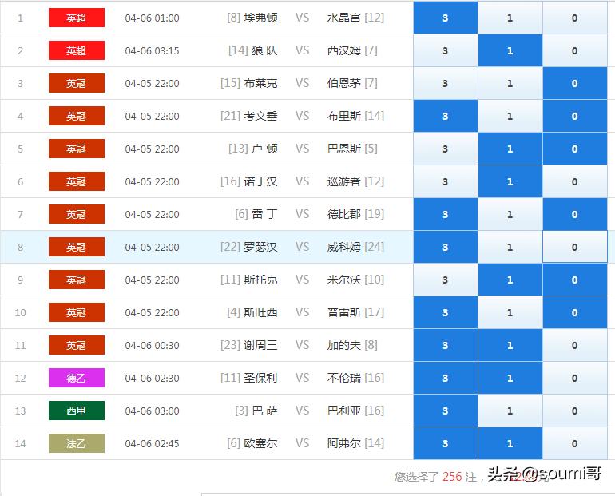Screen dimensions: 615x496
Task: Toggle the 1 option for 卢顿 vs 巴恩斯
Action: tap(510, 149)
